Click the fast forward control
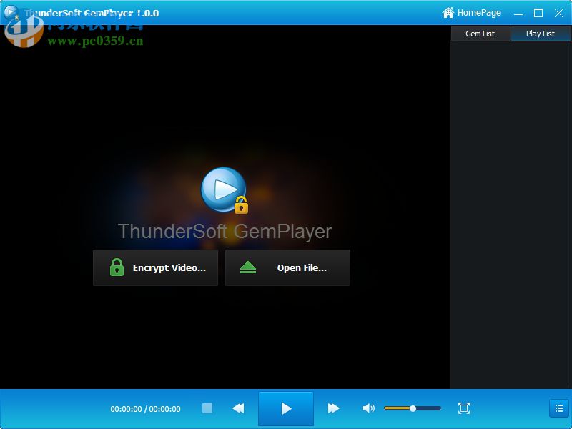The image size is (572, 429). pos(333,408)
